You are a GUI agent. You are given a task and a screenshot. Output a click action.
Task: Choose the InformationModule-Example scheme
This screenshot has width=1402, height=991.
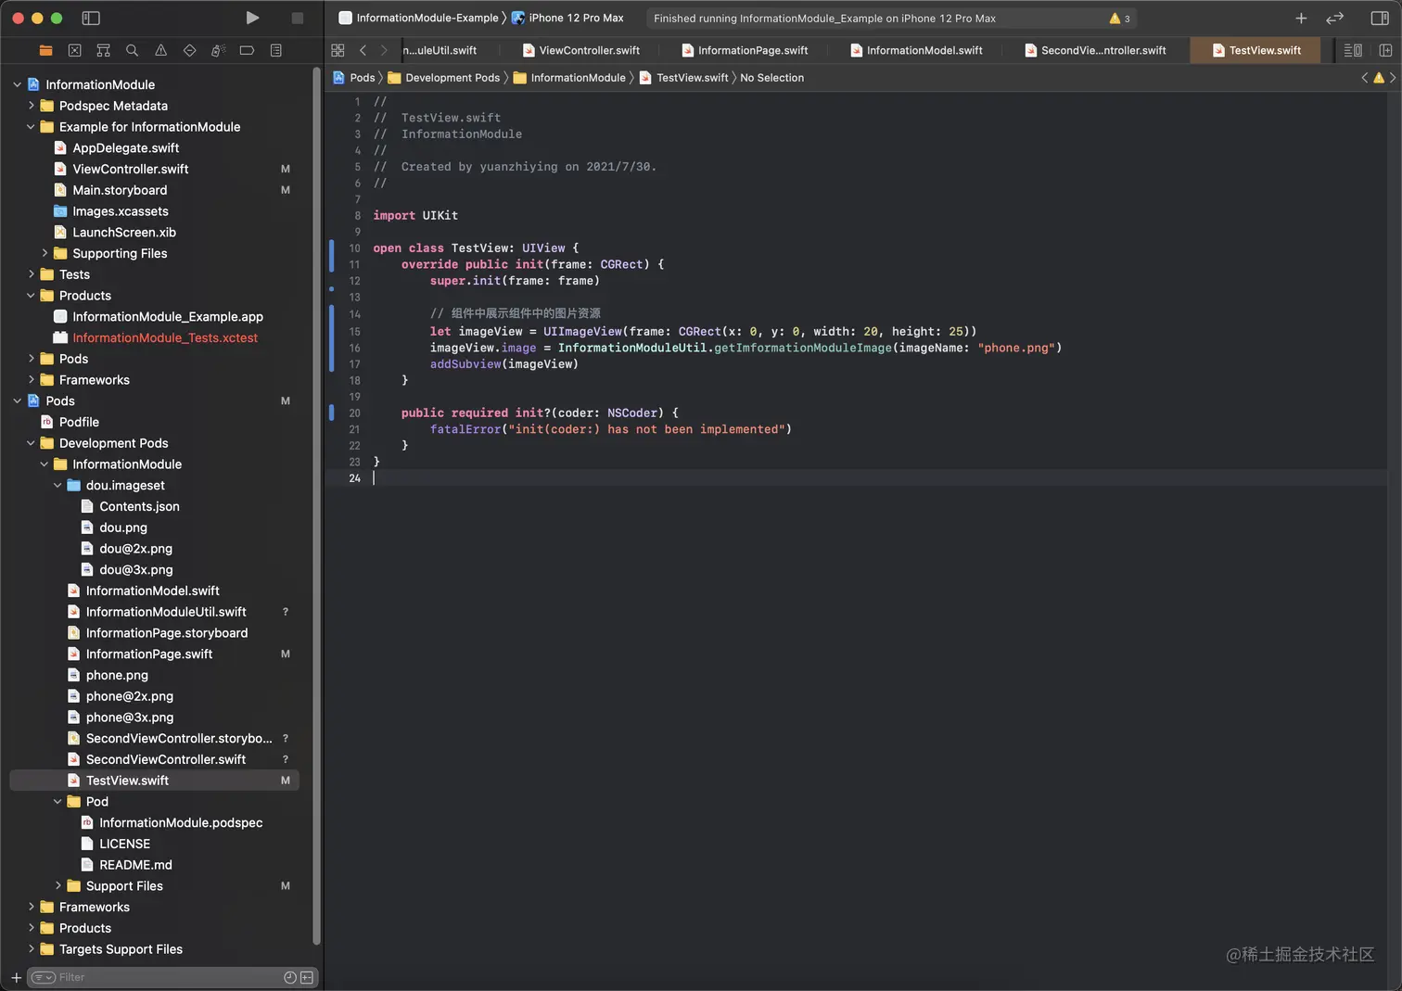[418, 18]
